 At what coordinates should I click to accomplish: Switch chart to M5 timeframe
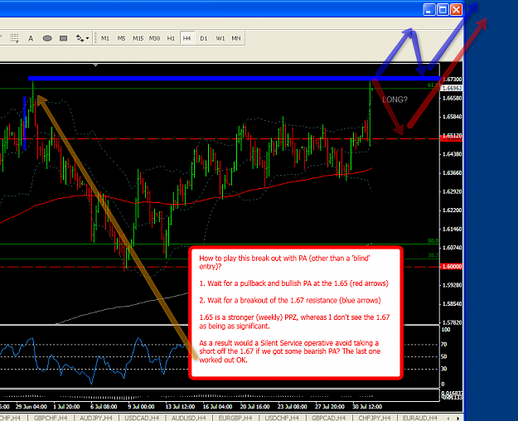click(x=121, y=38)
